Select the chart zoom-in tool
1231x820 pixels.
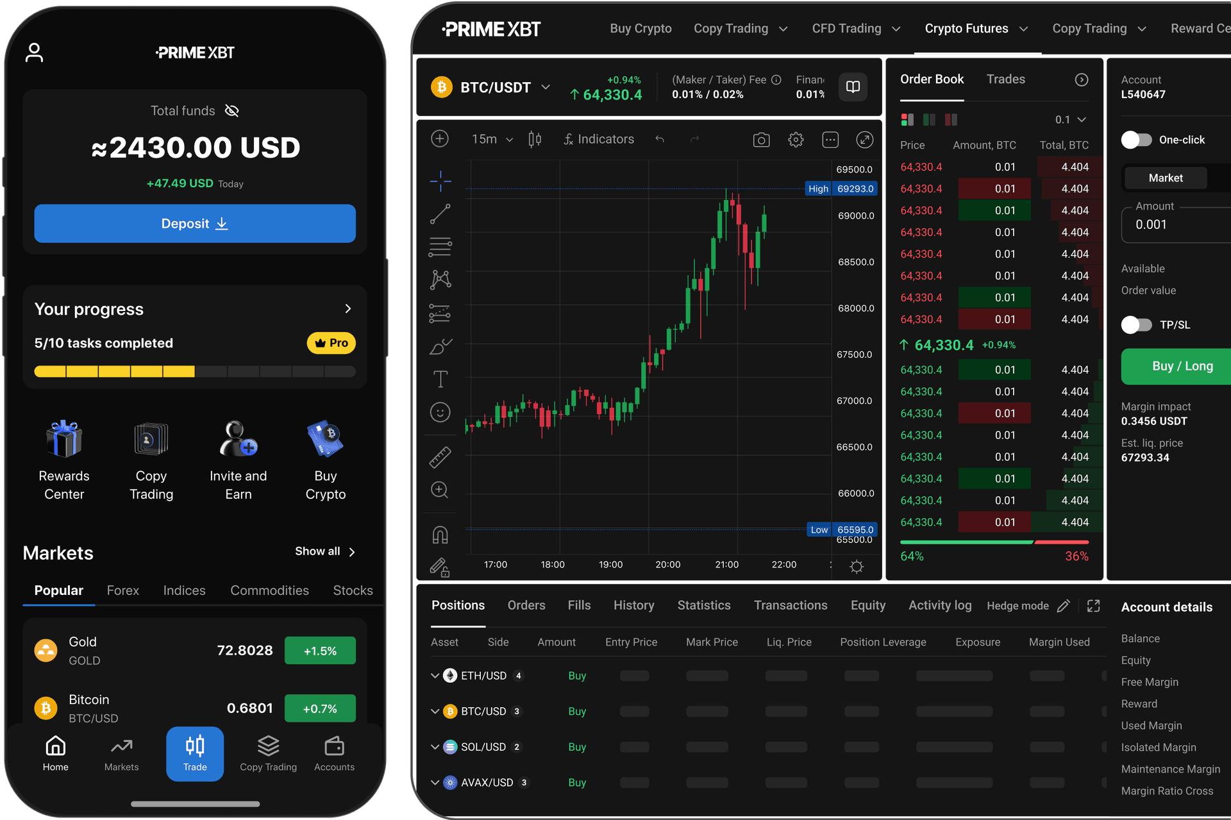pos(440,490)
